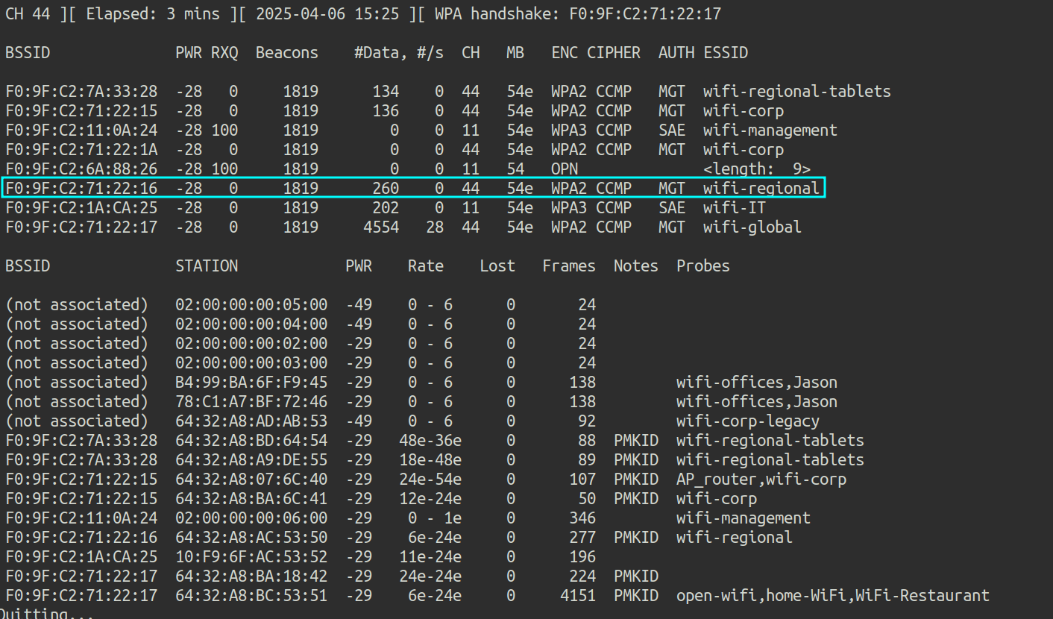The width and height of the screenshot is (1053, 619).
Task: Click the Beacons column header
Action: [286, 53]
